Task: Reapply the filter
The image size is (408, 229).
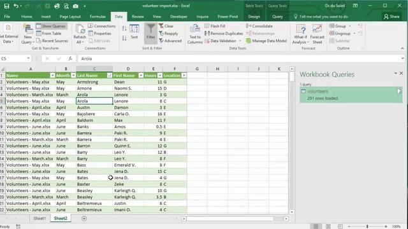Action: pyautogui.click(x=168, y=34)
